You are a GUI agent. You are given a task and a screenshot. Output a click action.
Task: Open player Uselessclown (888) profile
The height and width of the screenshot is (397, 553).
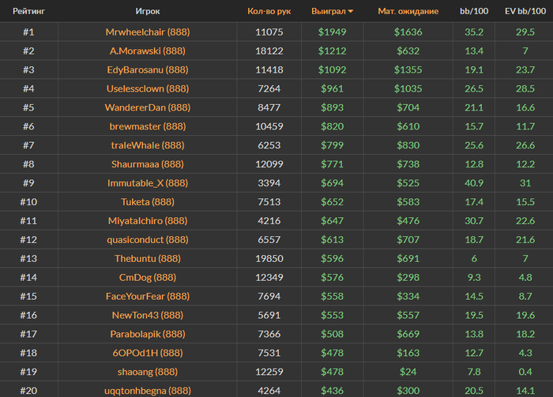tap(148, 88)
